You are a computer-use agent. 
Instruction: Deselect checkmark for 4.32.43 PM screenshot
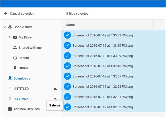point(67,66)
